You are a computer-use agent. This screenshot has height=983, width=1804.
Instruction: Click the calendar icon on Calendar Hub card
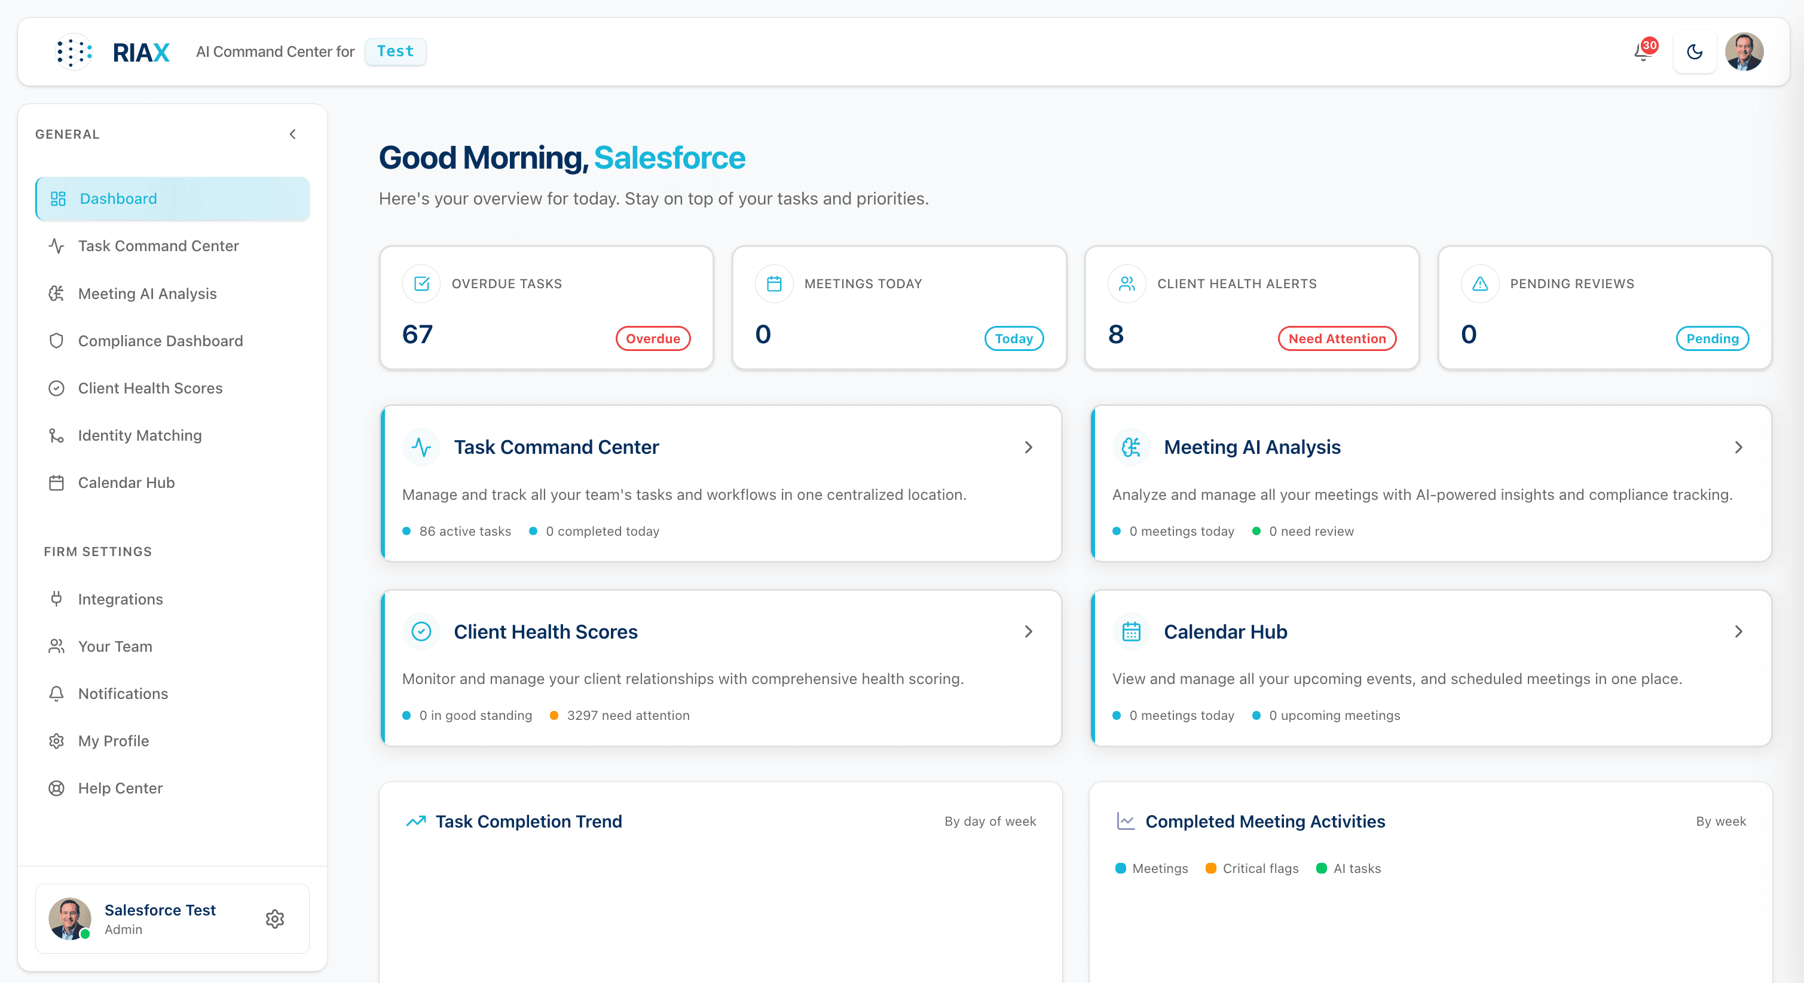click(1131, 631)
